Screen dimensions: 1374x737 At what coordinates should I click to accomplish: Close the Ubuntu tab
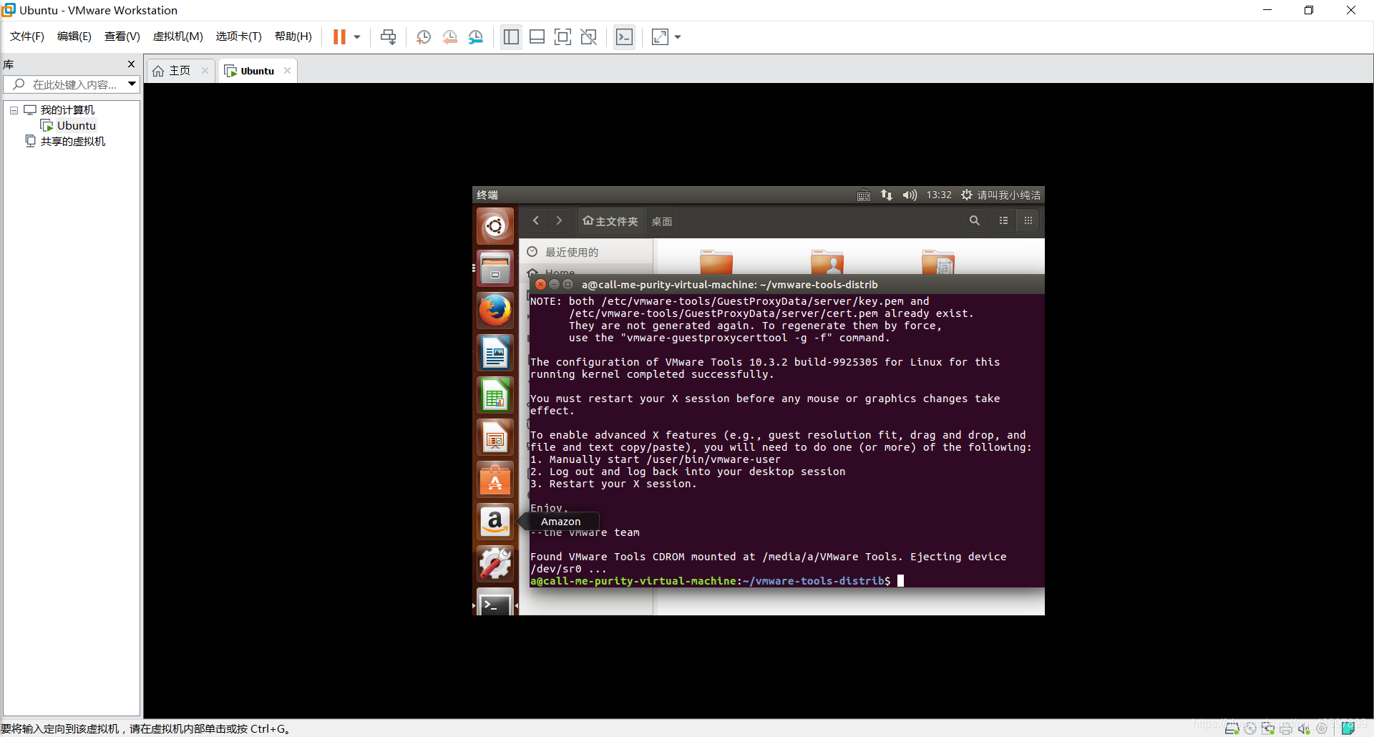click(x=287, y=71)
